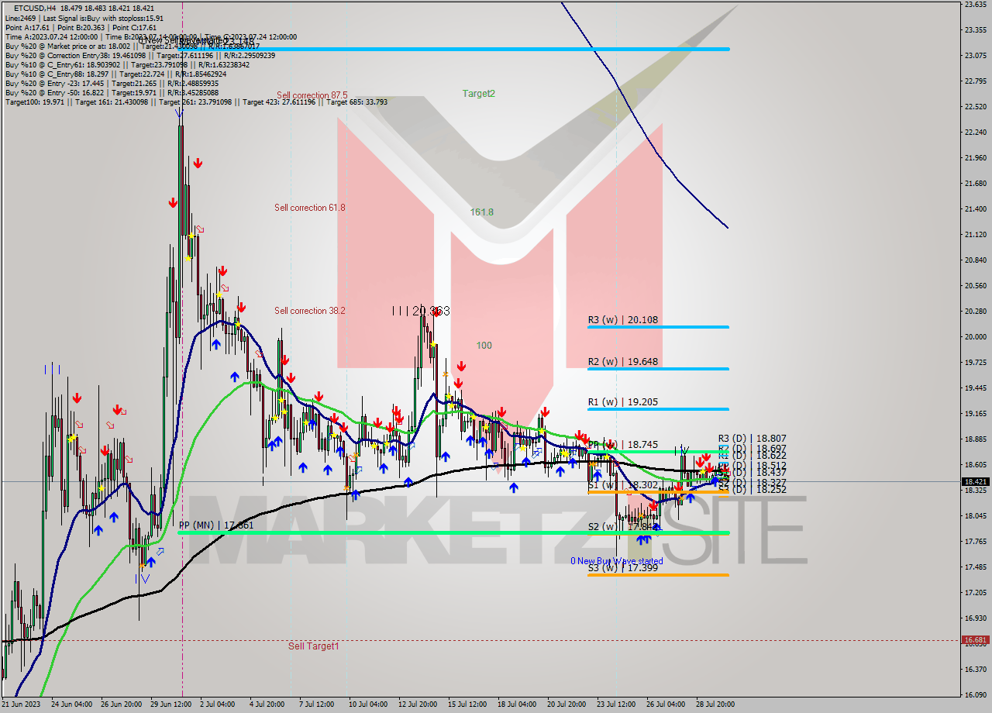Click the "Sell correction 61.8" text label
Viewport: 992px width, 713px height.
311,207
